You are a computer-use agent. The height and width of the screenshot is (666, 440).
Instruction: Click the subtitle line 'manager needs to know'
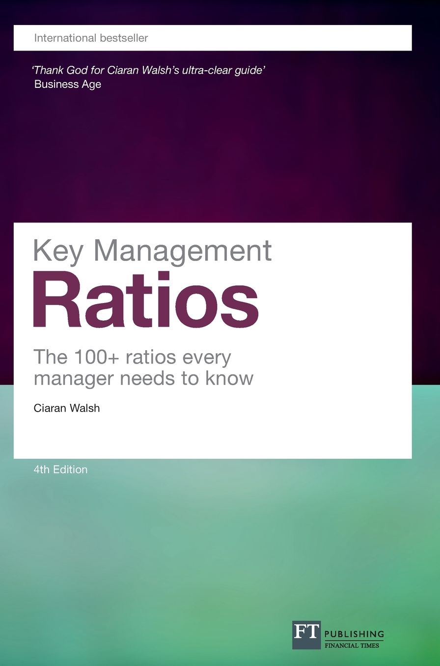(143, 378)
